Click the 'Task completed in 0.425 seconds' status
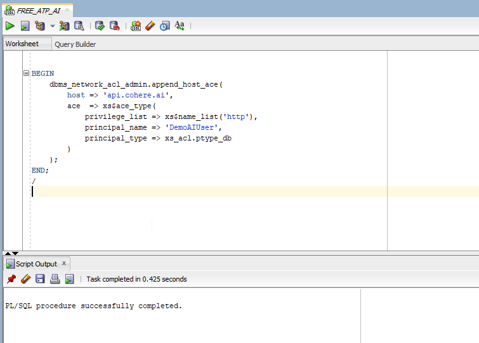This screenshot has height=343, width=479. pyautogui.click(x=136, y=279)
